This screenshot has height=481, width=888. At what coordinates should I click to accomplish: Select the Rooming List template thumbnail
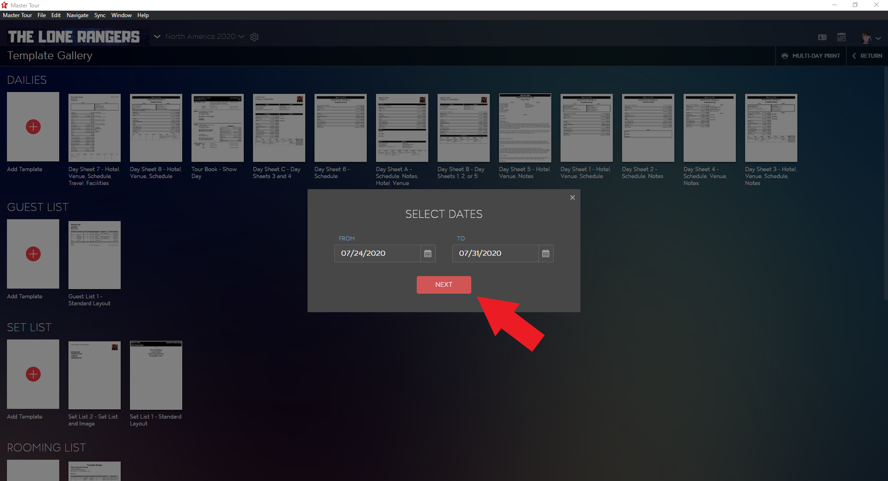(x=94, y=471)
